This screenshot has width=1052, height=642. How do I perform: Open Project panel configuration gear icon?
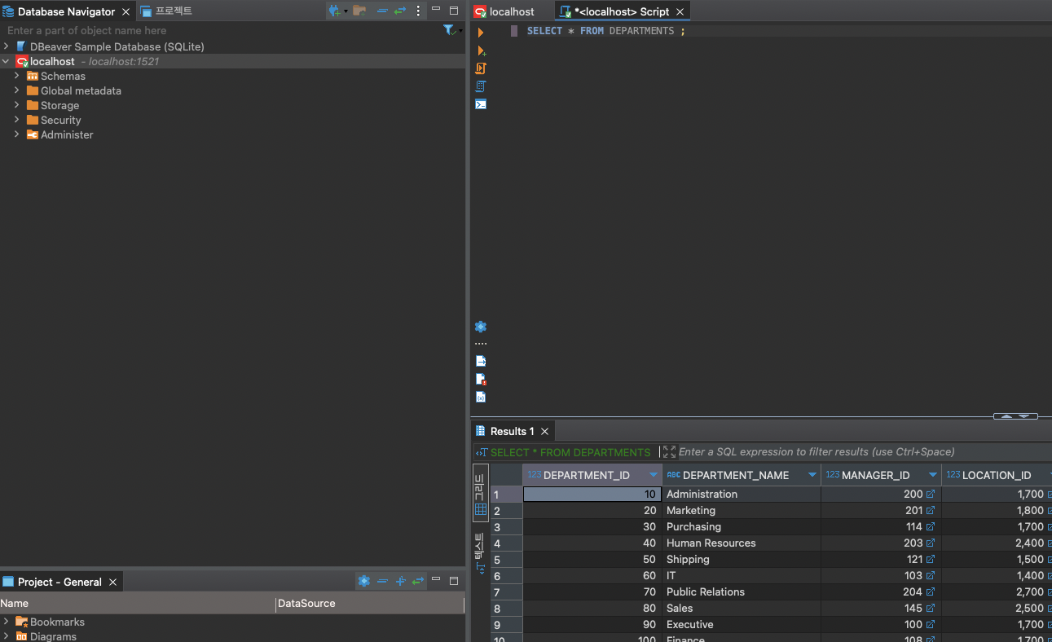pyautogui.click(x=364, y=581)
